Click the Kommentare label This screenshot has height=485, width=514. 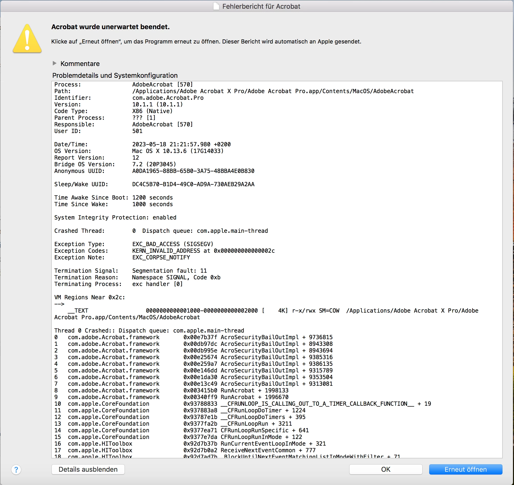pyautogui.click(x=80, y=64)
